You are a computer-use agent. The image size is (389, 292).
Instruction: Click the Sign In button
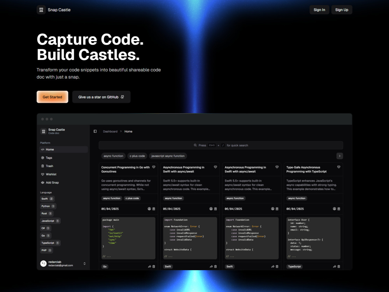[319, 10]
